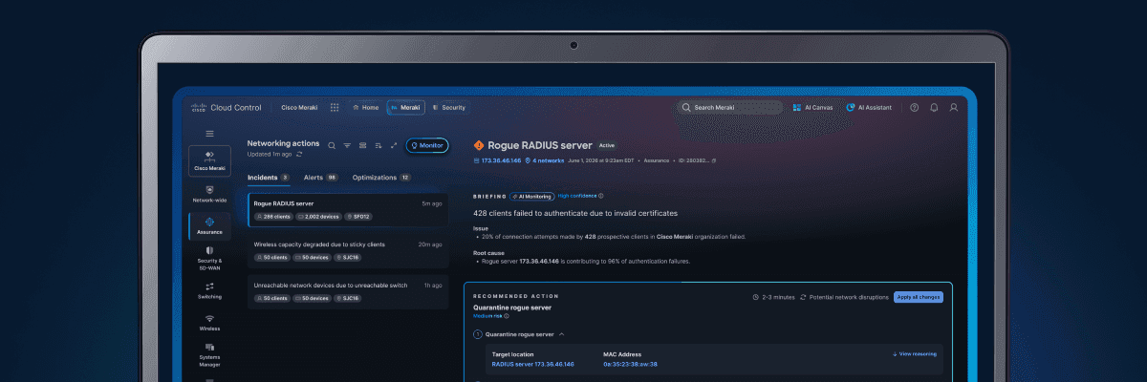Copy the incident ID
Image resolution: width=1147 pixels, height=382 pixels.
tap(713, 161)
